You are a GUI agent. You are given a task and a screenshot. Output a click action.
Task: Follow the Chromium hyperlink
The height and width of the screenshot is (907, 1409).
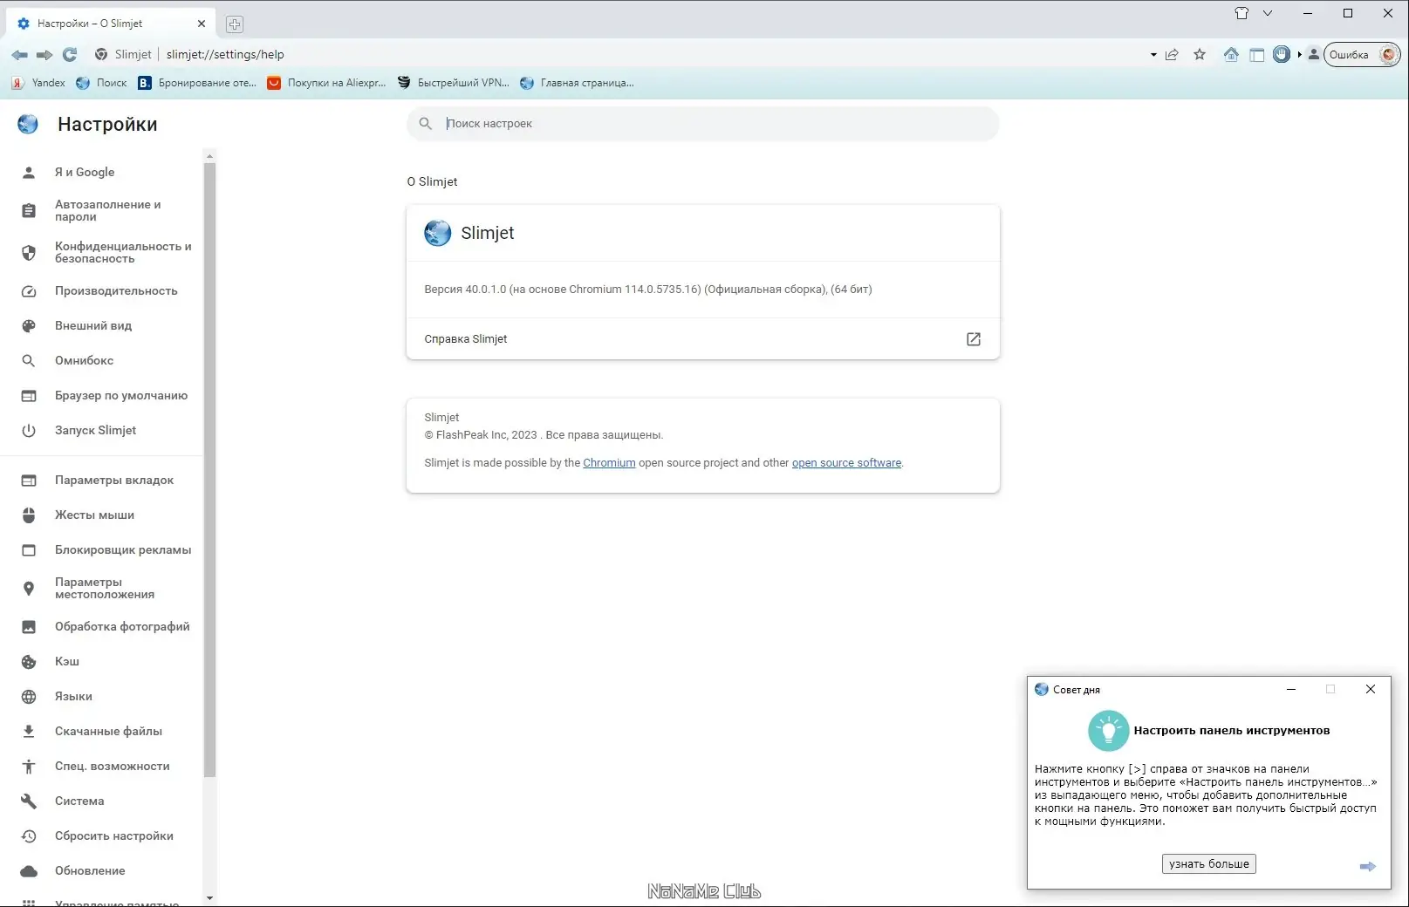[x=609, y=463]
